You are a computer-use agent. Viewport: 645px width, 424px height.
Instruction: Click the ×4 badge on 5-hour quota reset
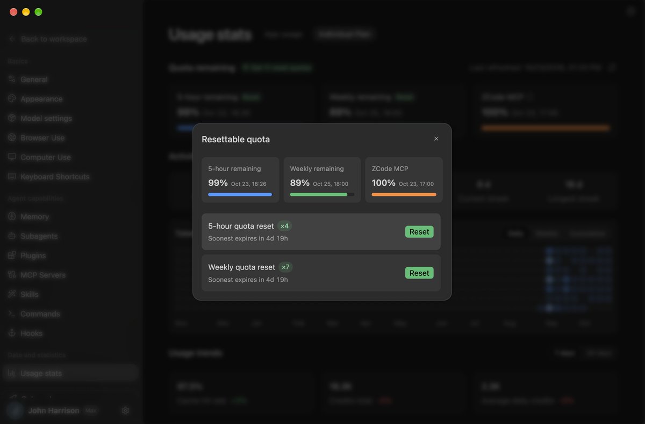click(285, 226)
